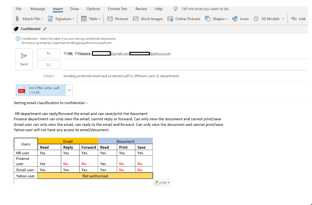This screenshot has width=312, height=205.
Task: Open Table dropdown arrow
Action: pos(99,19)
